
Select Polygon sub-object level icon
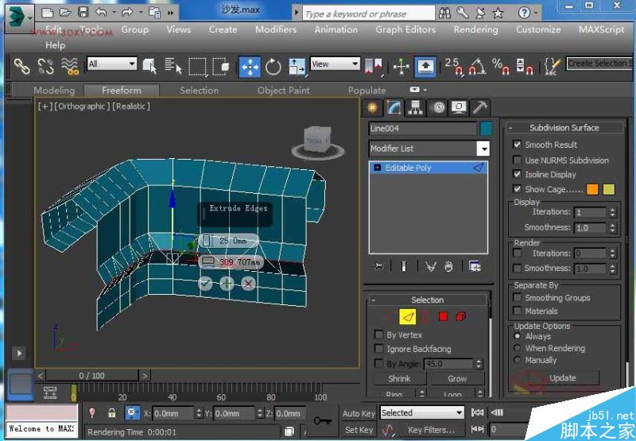point(444,316)
